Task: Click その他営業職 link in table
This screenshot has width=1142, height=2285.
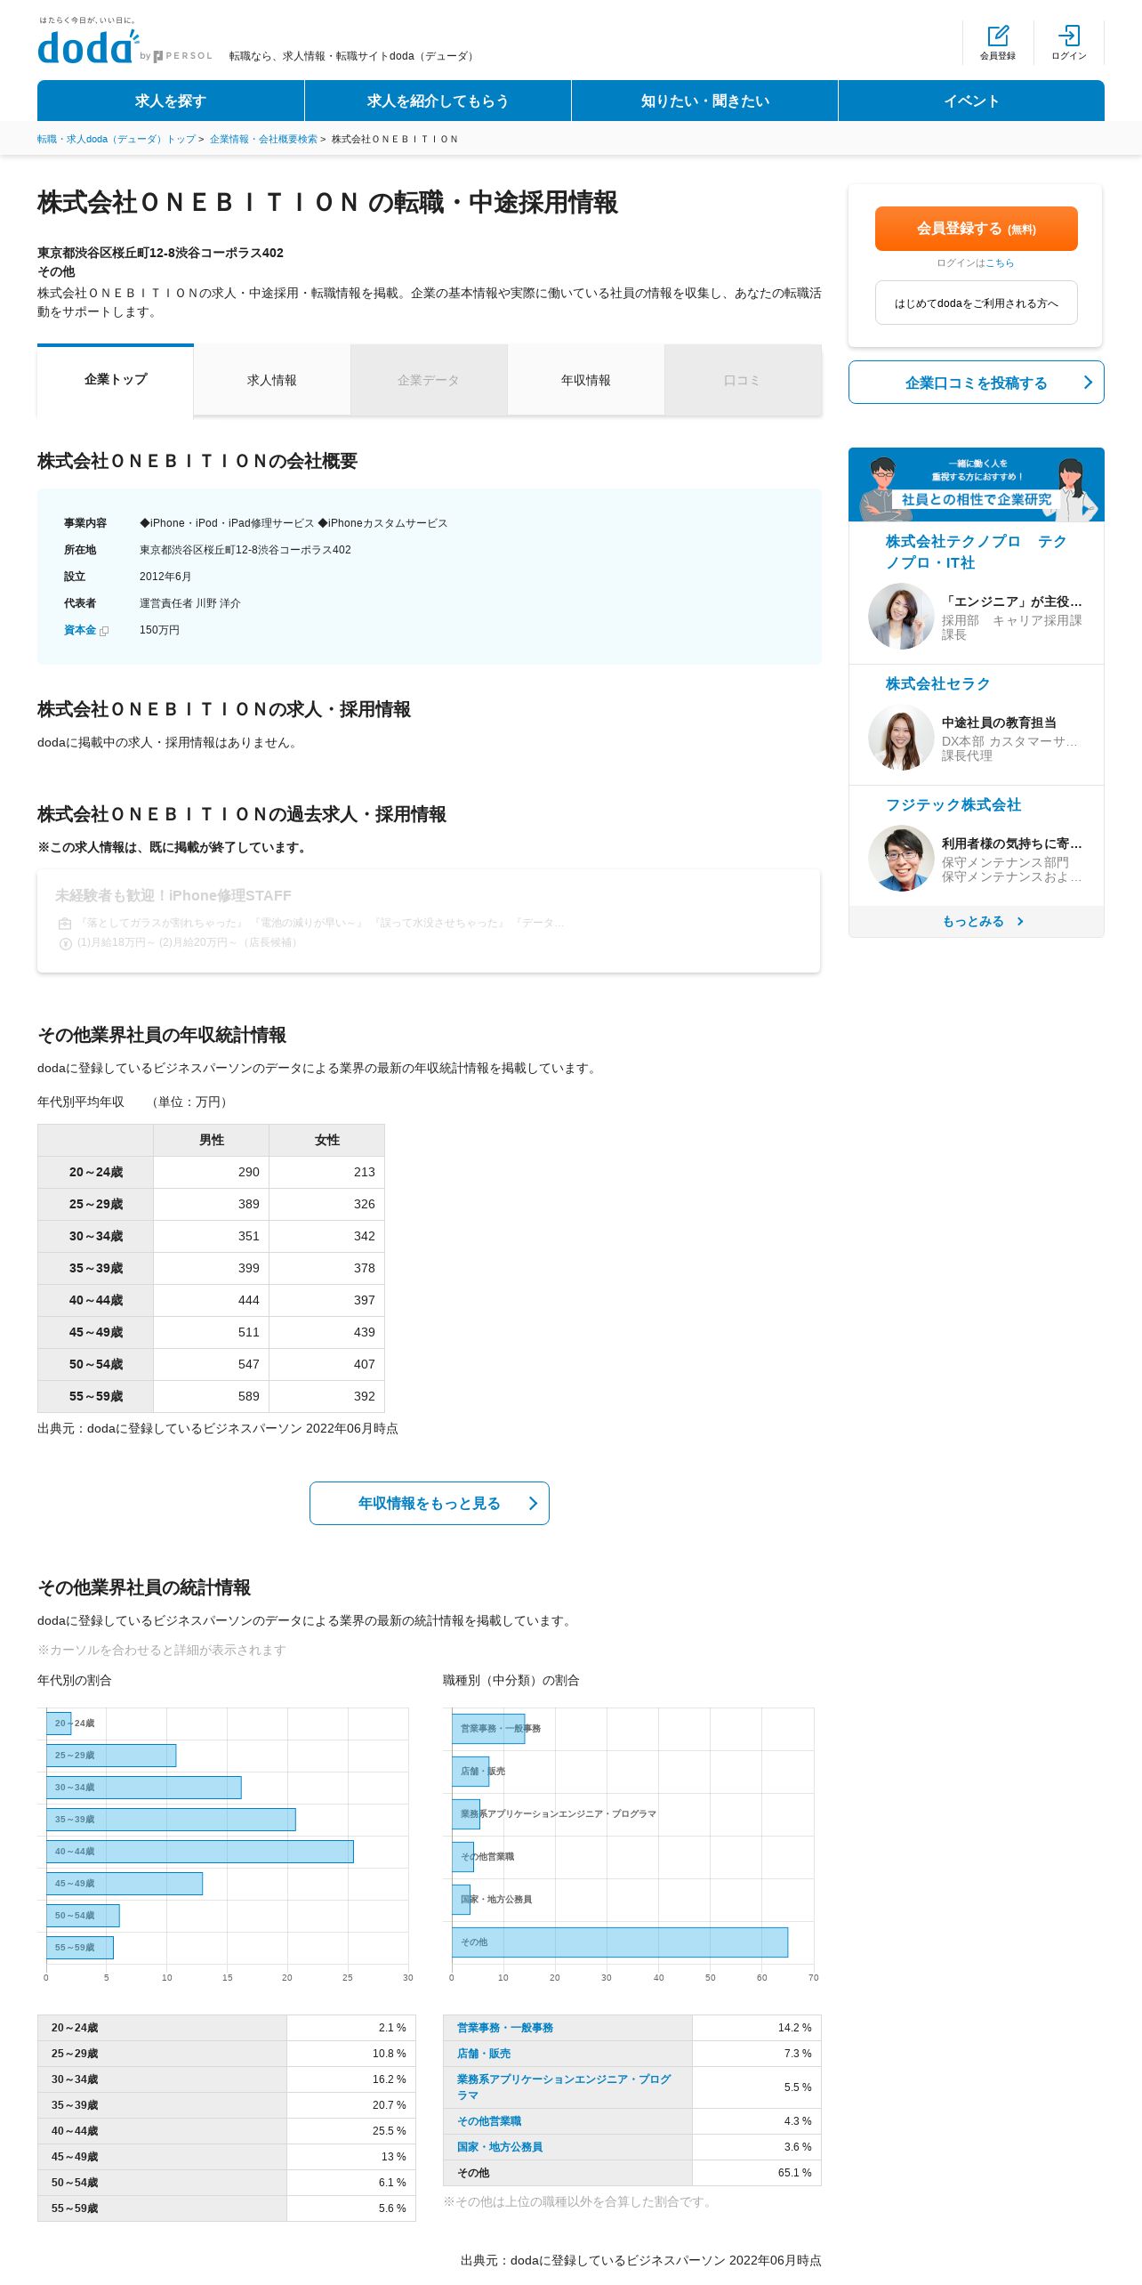Action: [489, 2121]
